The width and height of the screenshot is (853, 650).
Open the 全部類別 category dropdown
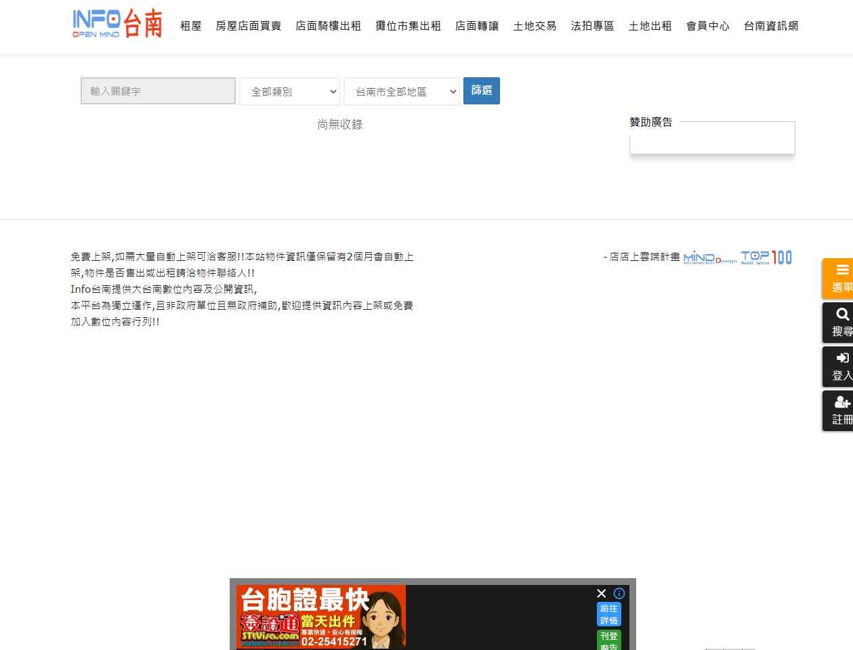[x=289, y=91]
